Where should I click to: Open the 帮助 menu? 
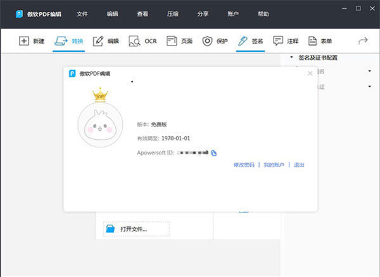(x=263, y=14)
